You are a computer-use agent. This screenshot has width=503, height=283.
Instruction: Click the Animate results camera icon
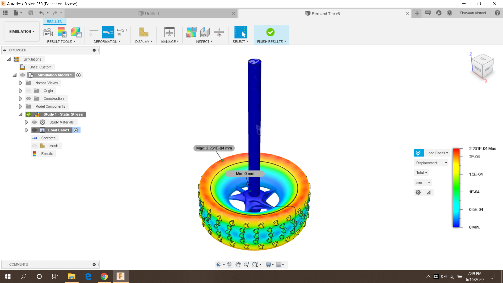48,32
